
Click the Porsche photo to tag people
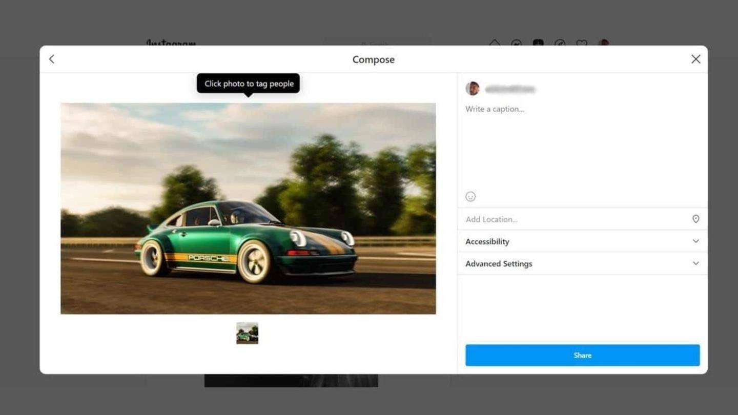pyautogui.click(x=248, y=209)
